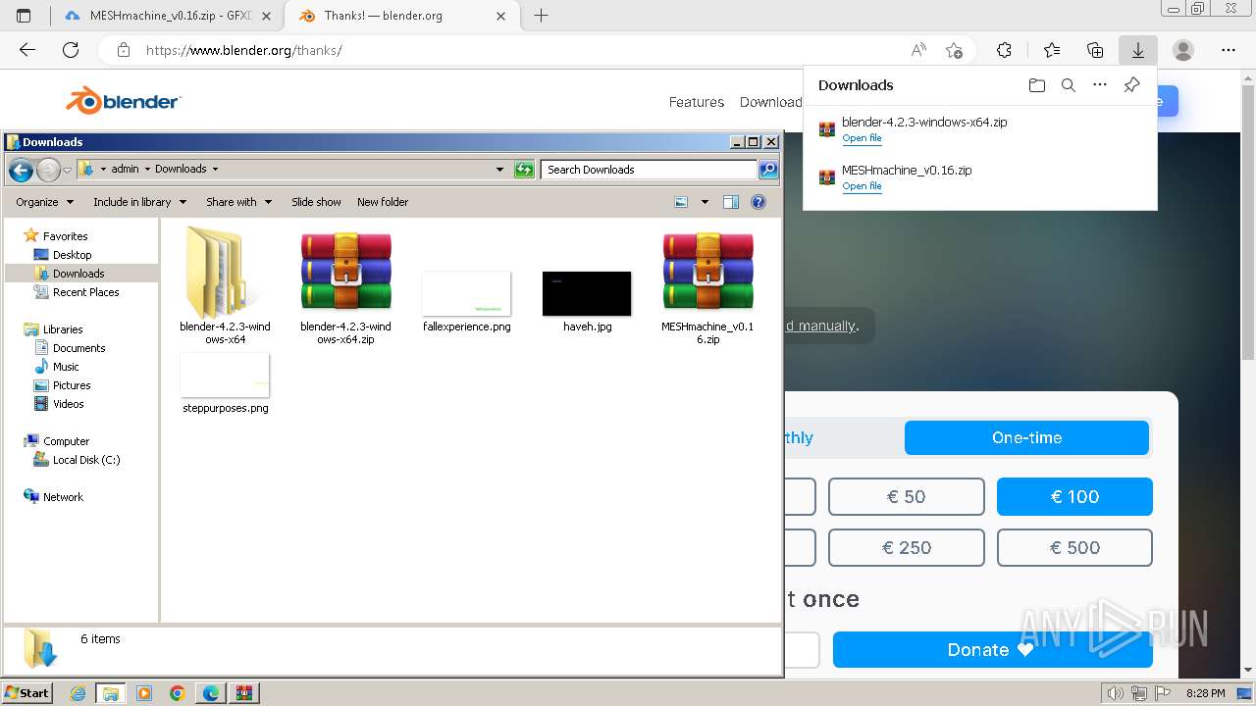Expand the Share with dropdown
Viewport: 1256px width, 706px height.
click(x=238, y=202)
